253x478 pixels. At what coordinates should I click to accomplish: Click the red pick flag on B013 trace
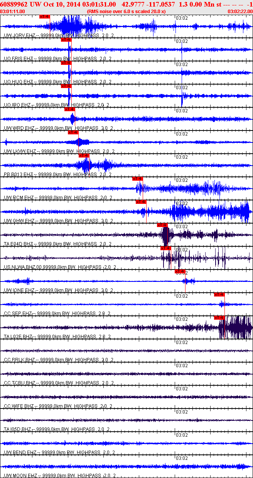click(84, 156)
